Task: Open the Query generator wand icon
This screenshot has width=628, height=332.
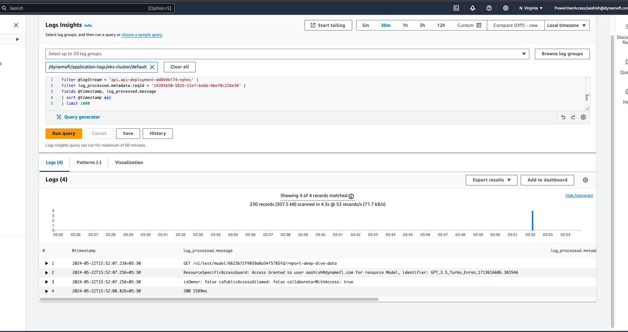Action: [x=59, y=117]
